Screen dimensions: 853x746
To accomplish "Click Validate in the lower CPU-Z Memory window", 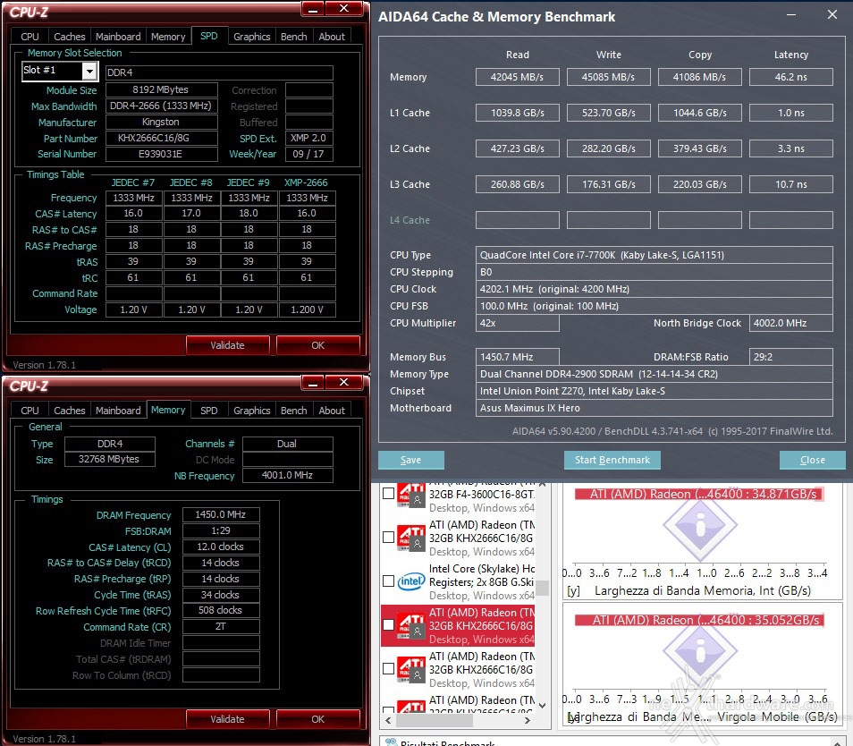I will pyautogui.click(x=227, y=719).
